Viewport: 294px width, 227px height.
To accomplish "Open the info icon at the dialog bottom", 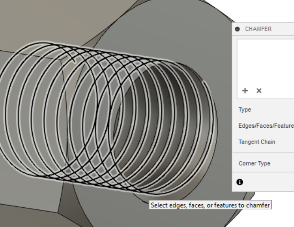I will click(239, 182).
